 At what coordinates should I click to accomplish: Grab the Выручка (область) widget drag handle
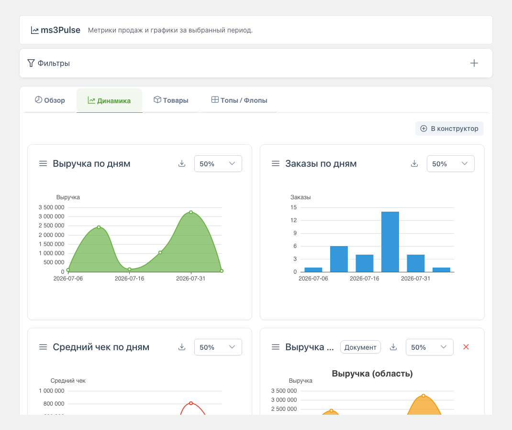276,347
